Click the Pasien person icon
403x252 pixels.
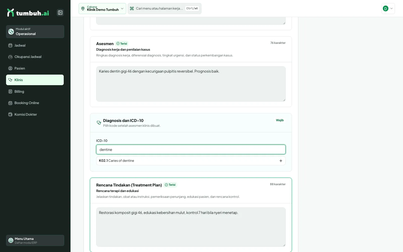10,68
